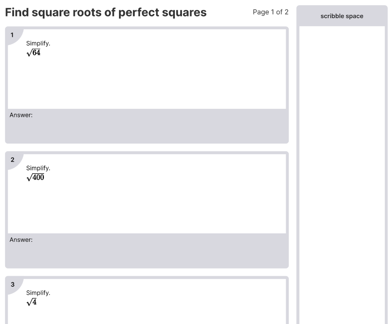Click the square root of 400 expression

[35, 177]
